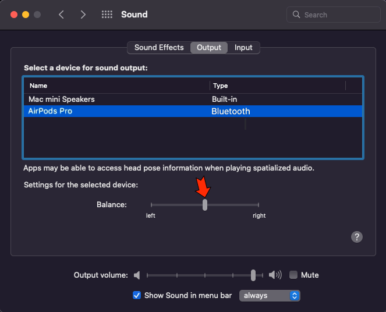Select the Output tab

pyautogui.click(x=209, y=48)
